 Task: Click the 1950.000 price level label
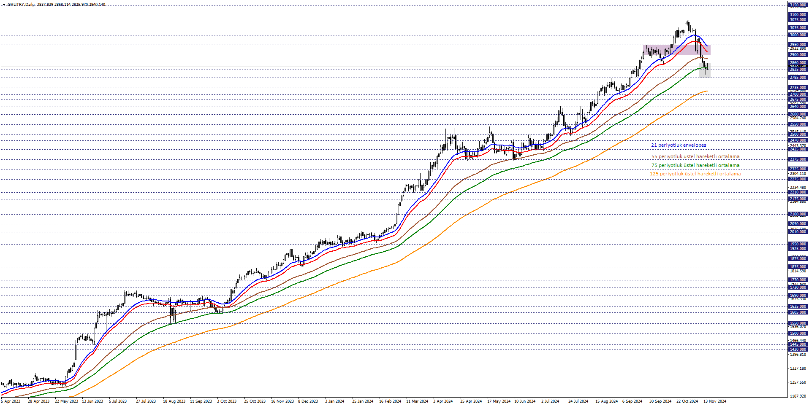pos(798,244)
